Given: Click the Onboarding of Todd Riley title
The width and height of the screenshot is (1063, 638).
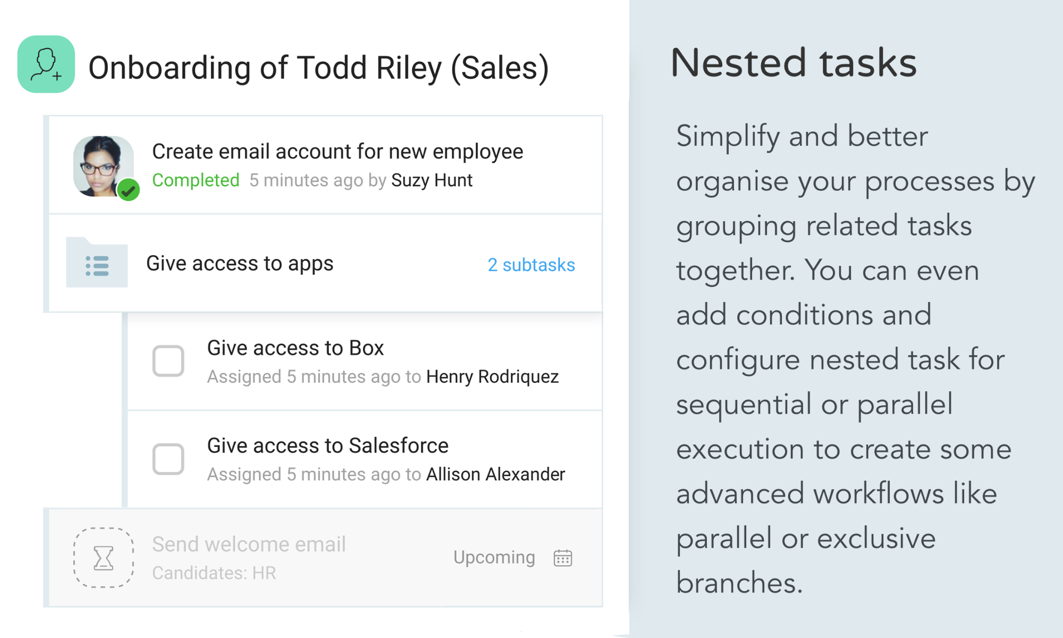Looking at the screenshot, I should (x=318, y=68).
